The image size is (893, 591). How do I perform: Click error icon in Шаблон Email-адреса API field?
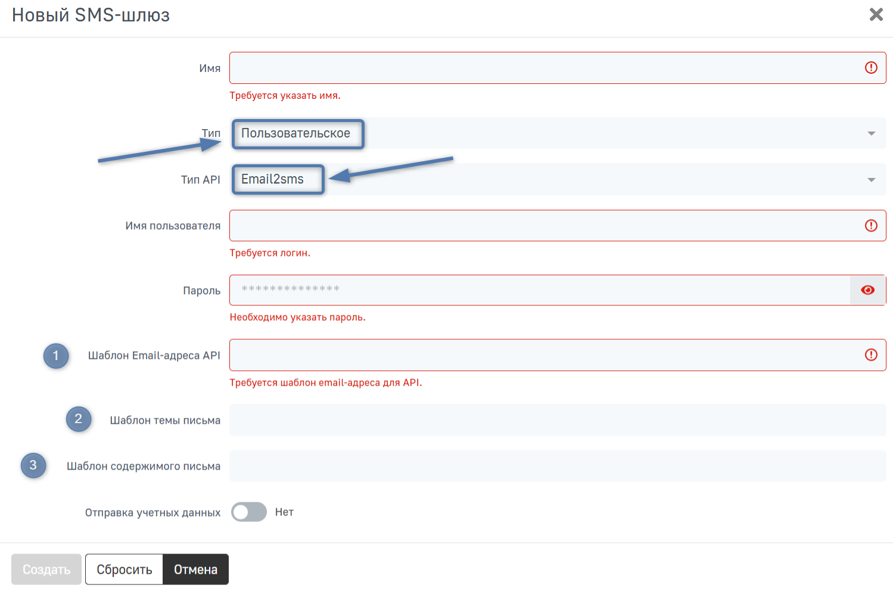[871, 355]
